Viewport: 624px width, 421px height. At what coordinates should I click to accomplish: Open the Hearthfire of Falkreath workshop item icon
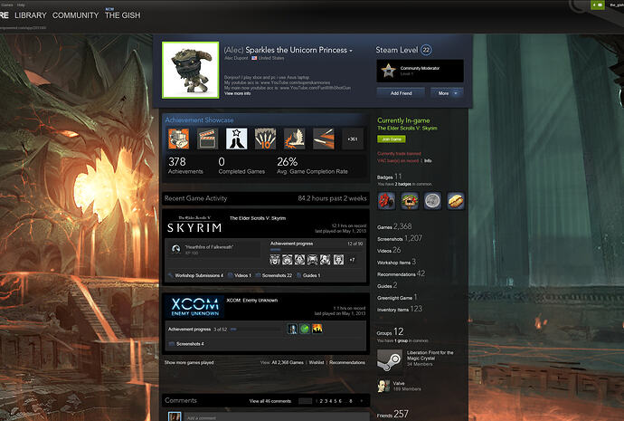[x=176, y=249]
